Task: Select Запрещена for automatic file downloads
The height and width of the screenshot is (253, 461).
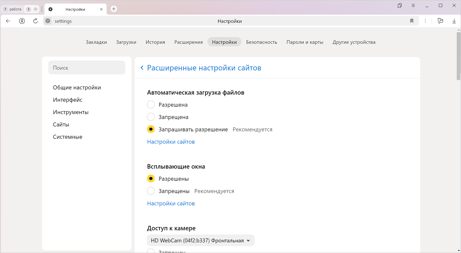Action: pos(151,117)
